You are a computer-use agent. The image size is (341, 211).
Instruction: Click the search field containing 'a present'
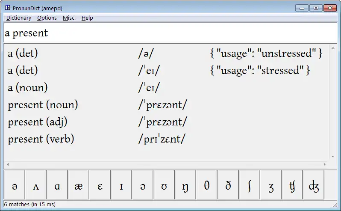(x=170, y=33)
